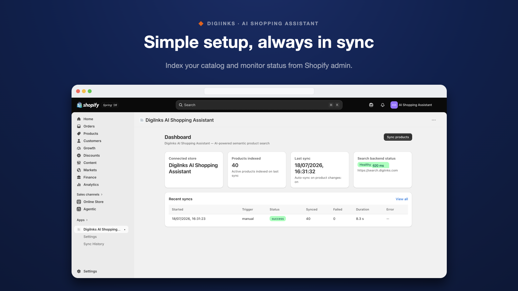Click the Trigger column header
Screen dimensions: 518x291
click(x=248, y=210)
